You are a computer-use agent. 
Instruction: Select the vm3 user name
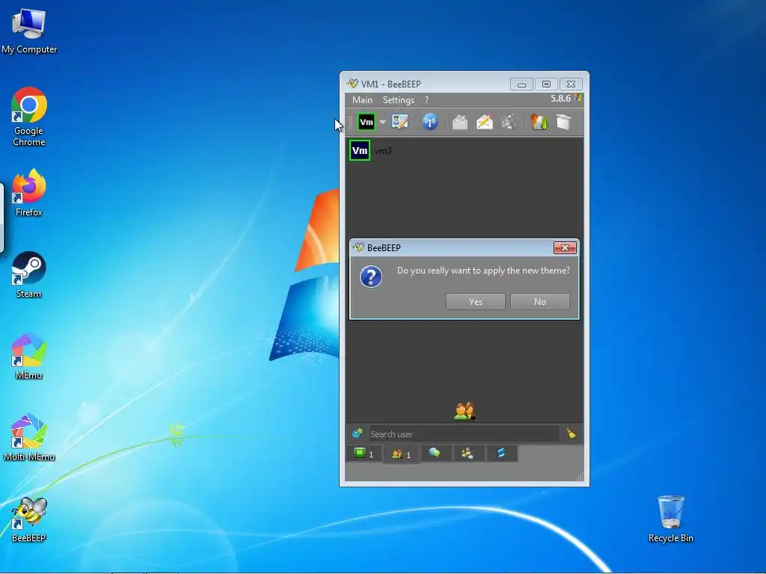tap(383, 151)
